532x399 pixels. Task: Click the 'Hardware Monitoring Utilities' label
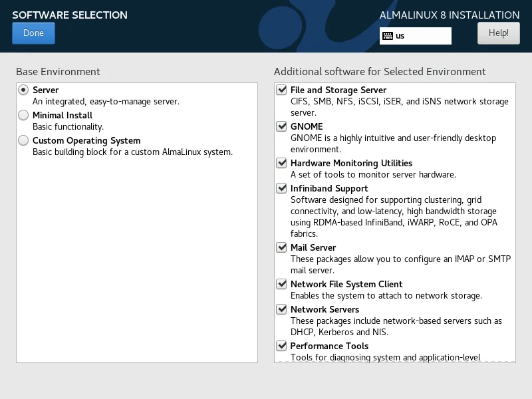(351, 163)
